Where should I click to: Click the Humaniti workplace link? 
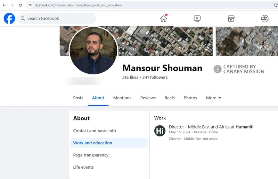pyautogui.click(x=244, y=127)
